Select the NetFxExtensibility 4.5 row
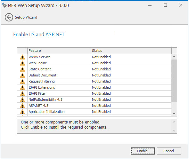 94,99
